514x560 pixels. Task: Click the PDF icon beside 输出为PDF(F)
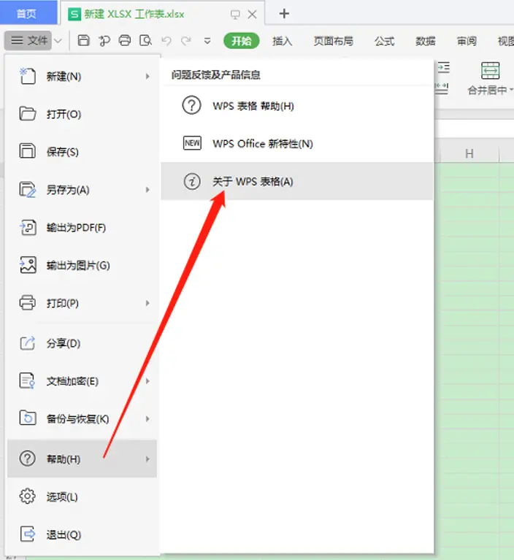pyautogui.click(x=28, y=227)
